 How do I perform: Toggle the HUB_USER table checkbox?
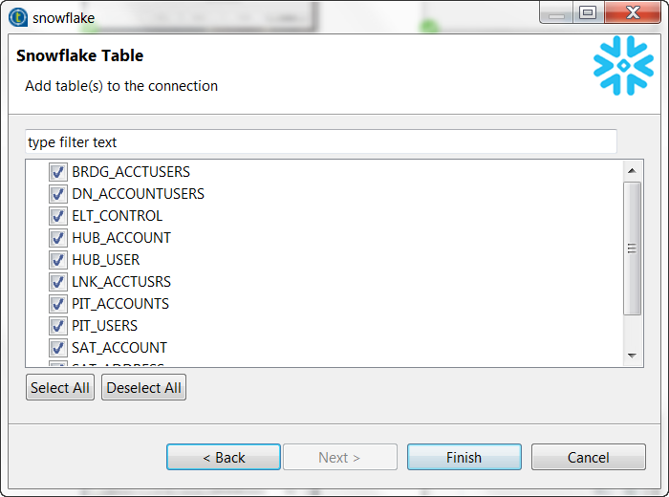click(x=58, y=260)
